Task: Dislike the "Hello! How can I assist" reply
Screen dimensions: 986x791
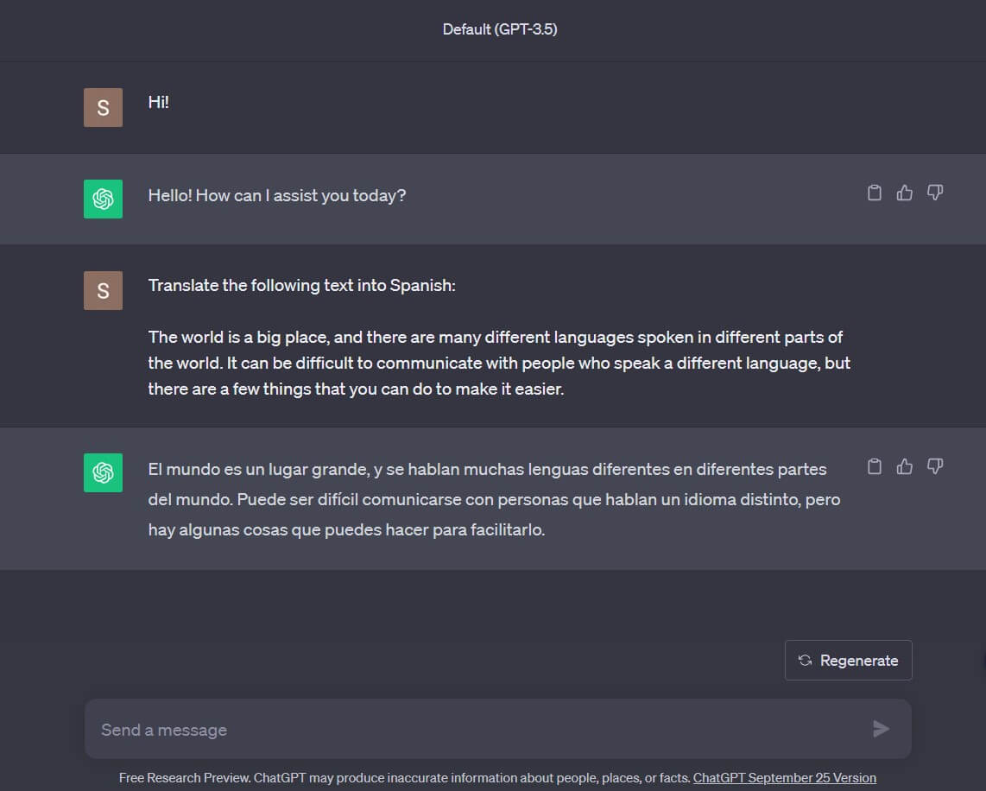Action: pos(935,193)
